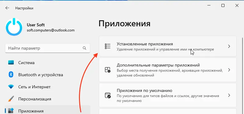Click the 'Настройки' window title
Screen dimensions: 244x114
click(24, 8)
